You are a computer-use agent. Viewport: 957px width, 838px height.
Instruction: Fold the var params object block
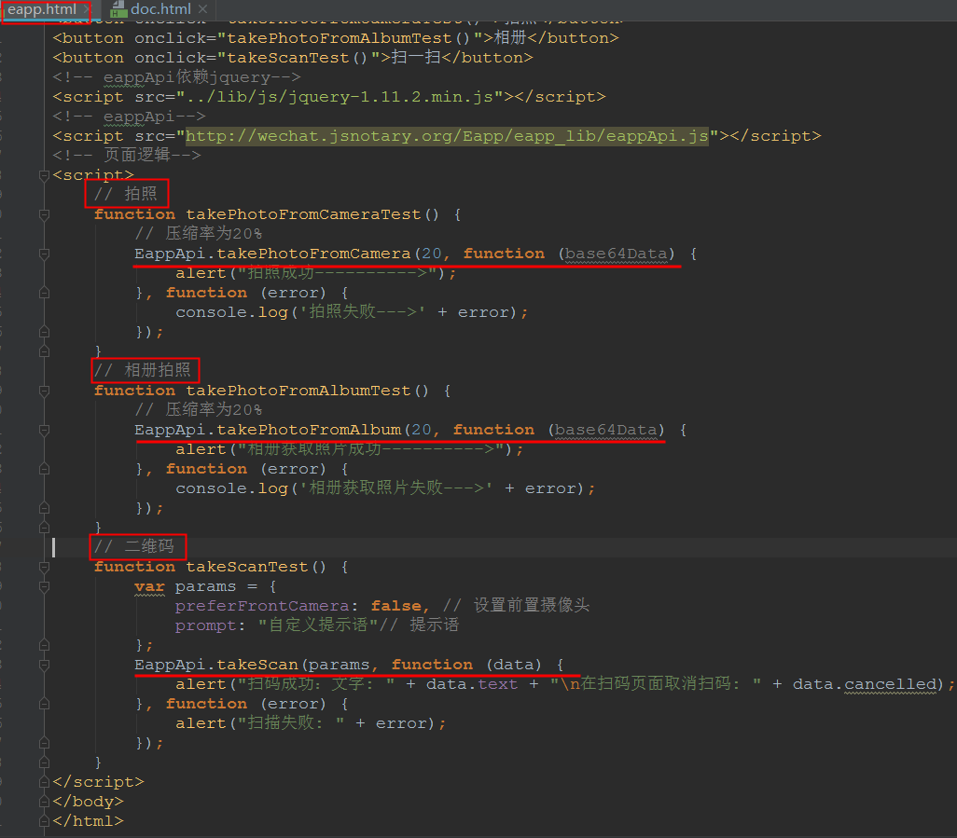pos(44,586)
